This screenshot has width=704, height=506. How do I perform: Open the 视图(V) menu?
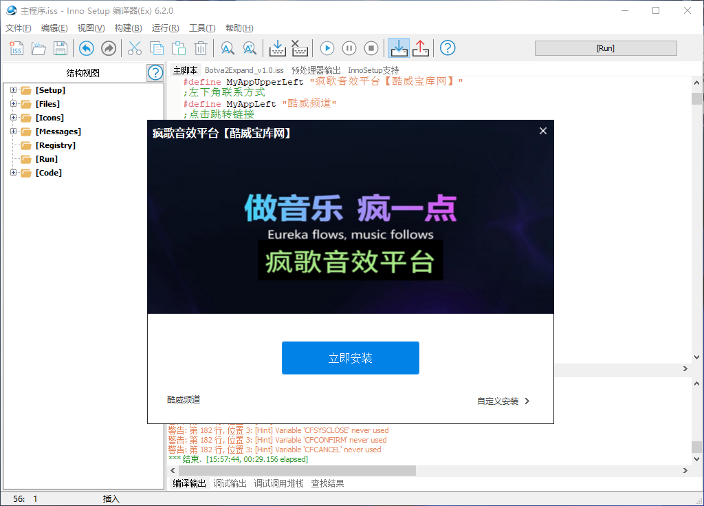(91, 28)
